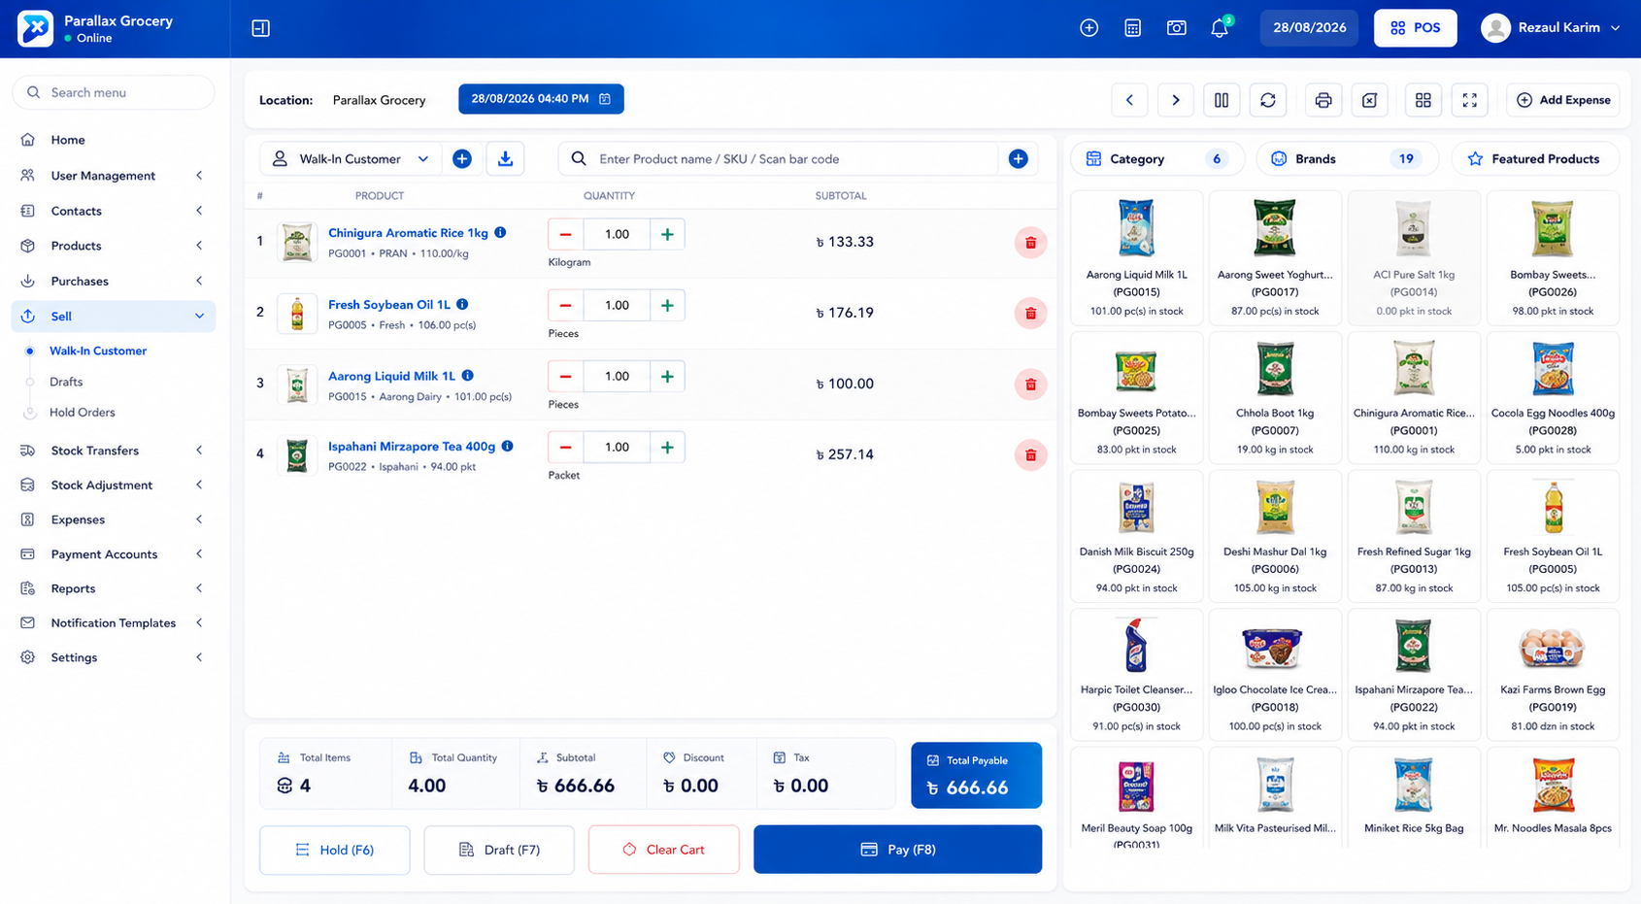Screen dimensions: 1641x904
Task: Click the Pay (F8) button
Action: [897, 850]
